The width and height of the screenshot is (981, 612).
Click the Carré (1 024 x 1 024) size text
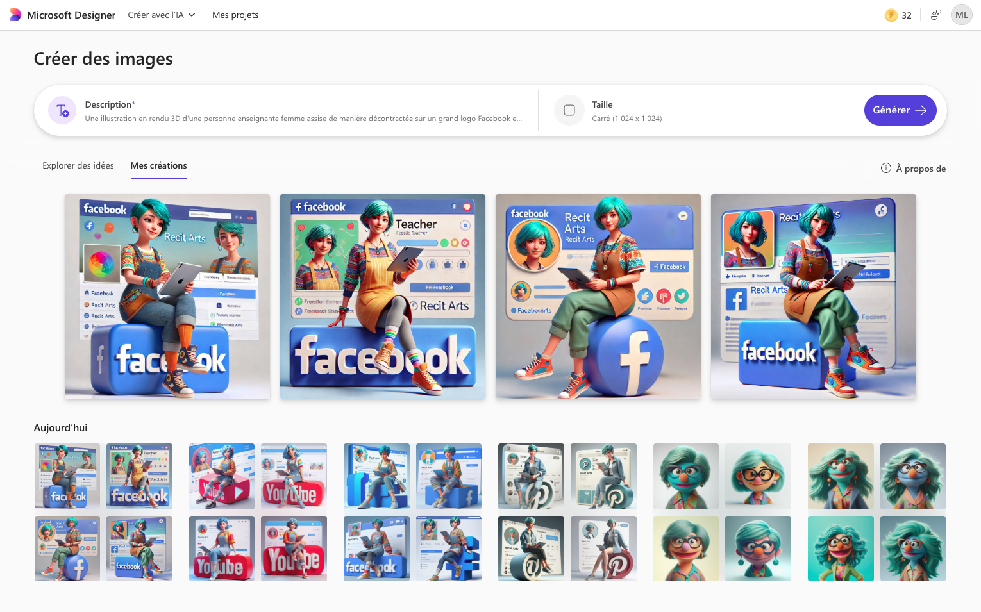click(627, 119)
